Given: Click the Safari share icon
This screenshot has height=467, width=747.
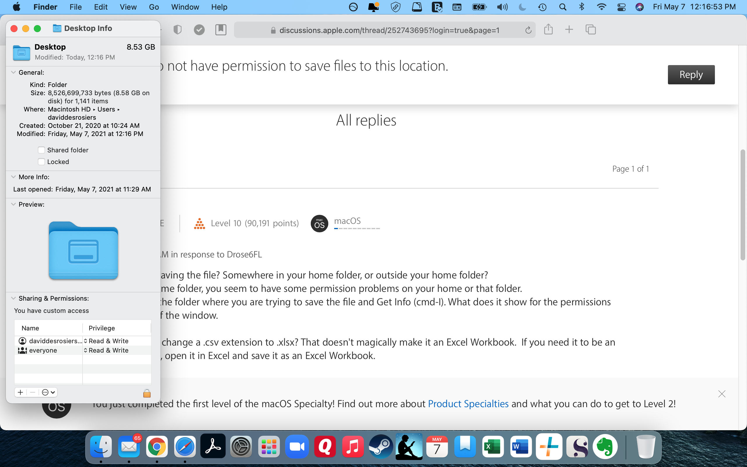Looking at the screenshot, I should 548,30.
